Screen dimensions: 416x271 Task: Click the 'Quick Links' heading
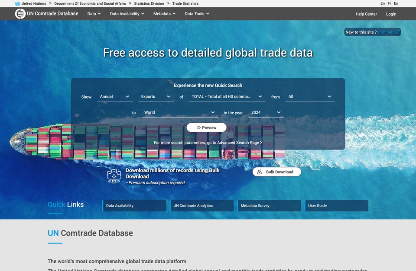coord(65,204)
